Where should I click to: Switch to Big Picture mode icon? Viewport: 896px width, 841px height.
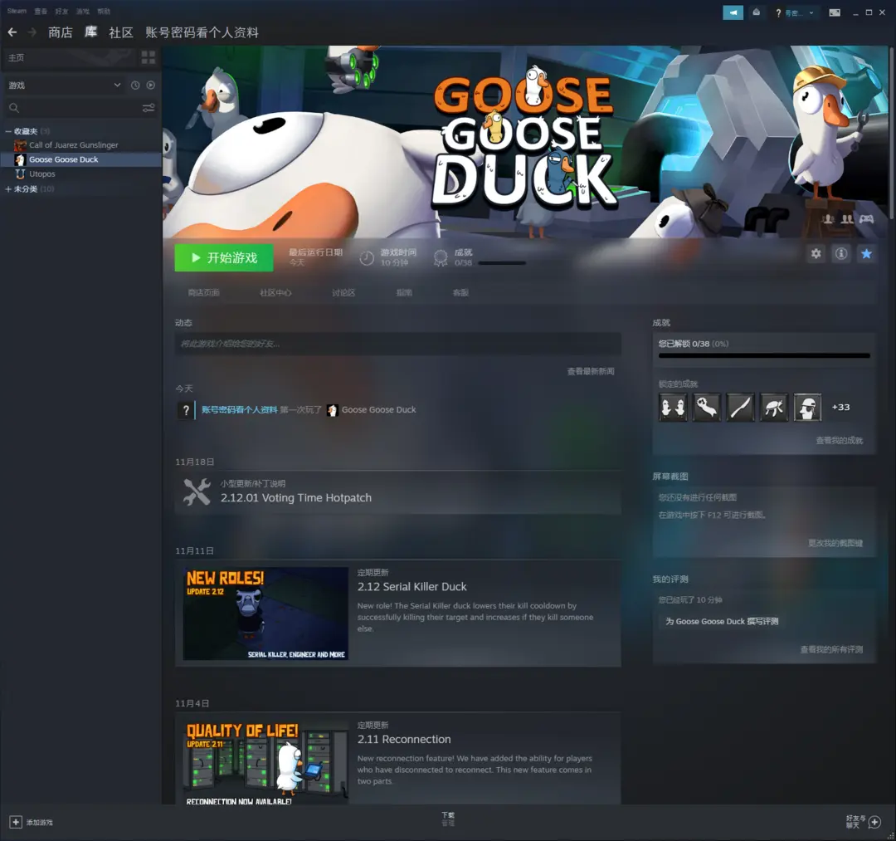pyautogui.click(x=835, y=12)
